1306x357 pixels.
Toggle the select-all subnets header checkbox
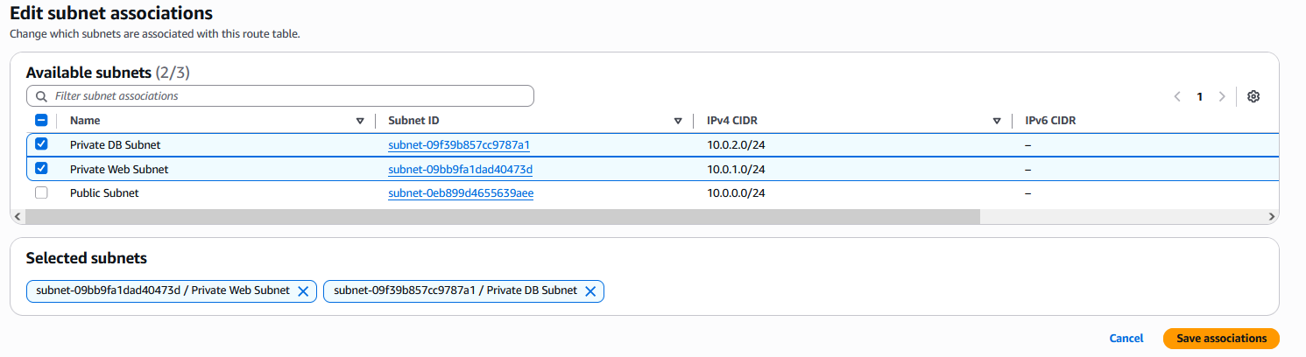click(41, 121)
